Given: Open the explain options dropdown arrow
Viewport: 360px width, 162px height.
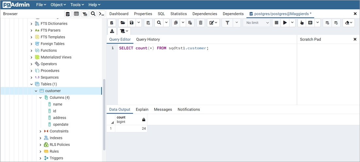Looking at the screenshot, I should click(x=317, y=22).
